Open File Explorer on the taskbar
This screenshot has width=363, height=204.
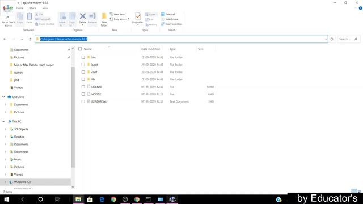(x=78, y=199)
